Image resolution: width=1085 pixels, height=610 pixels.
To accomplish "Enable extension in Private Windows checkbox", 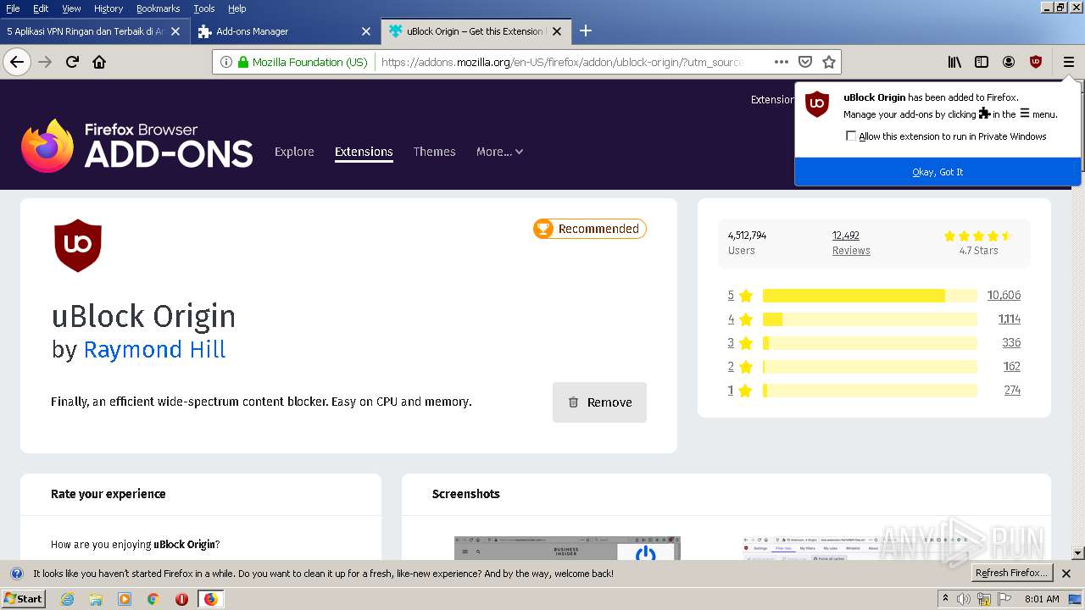I will click(851, 136).
